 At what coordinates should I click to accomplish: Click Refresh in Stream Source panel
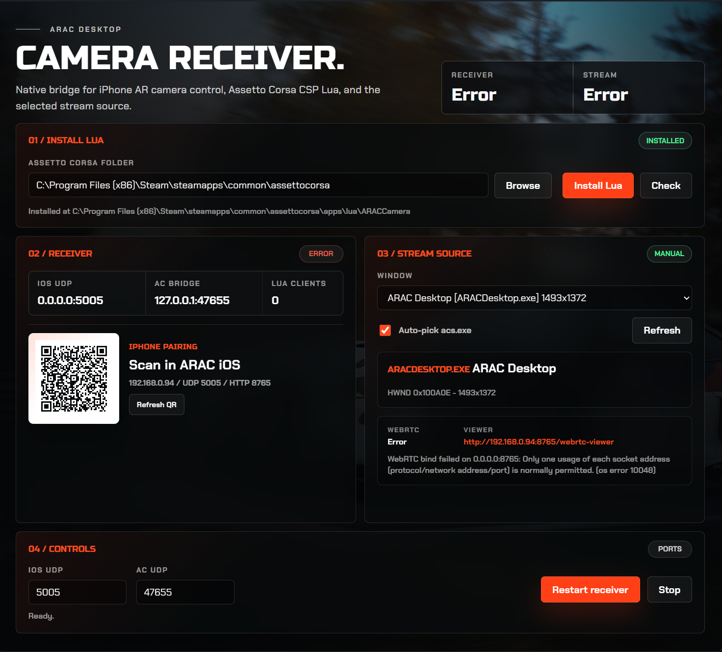[662, 330]
